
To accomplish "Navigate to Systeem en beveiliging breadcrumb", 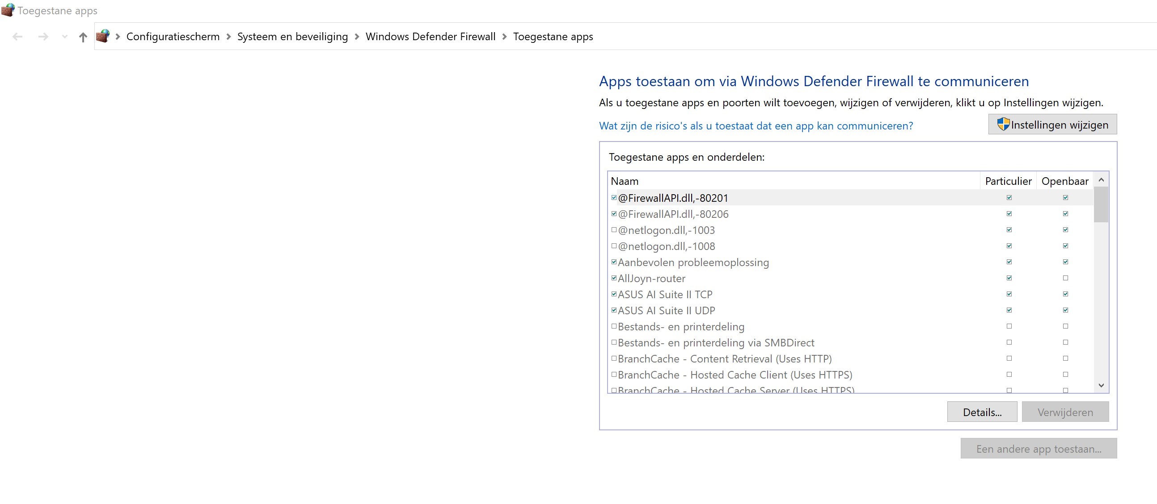I will click(x=292, y=37).
